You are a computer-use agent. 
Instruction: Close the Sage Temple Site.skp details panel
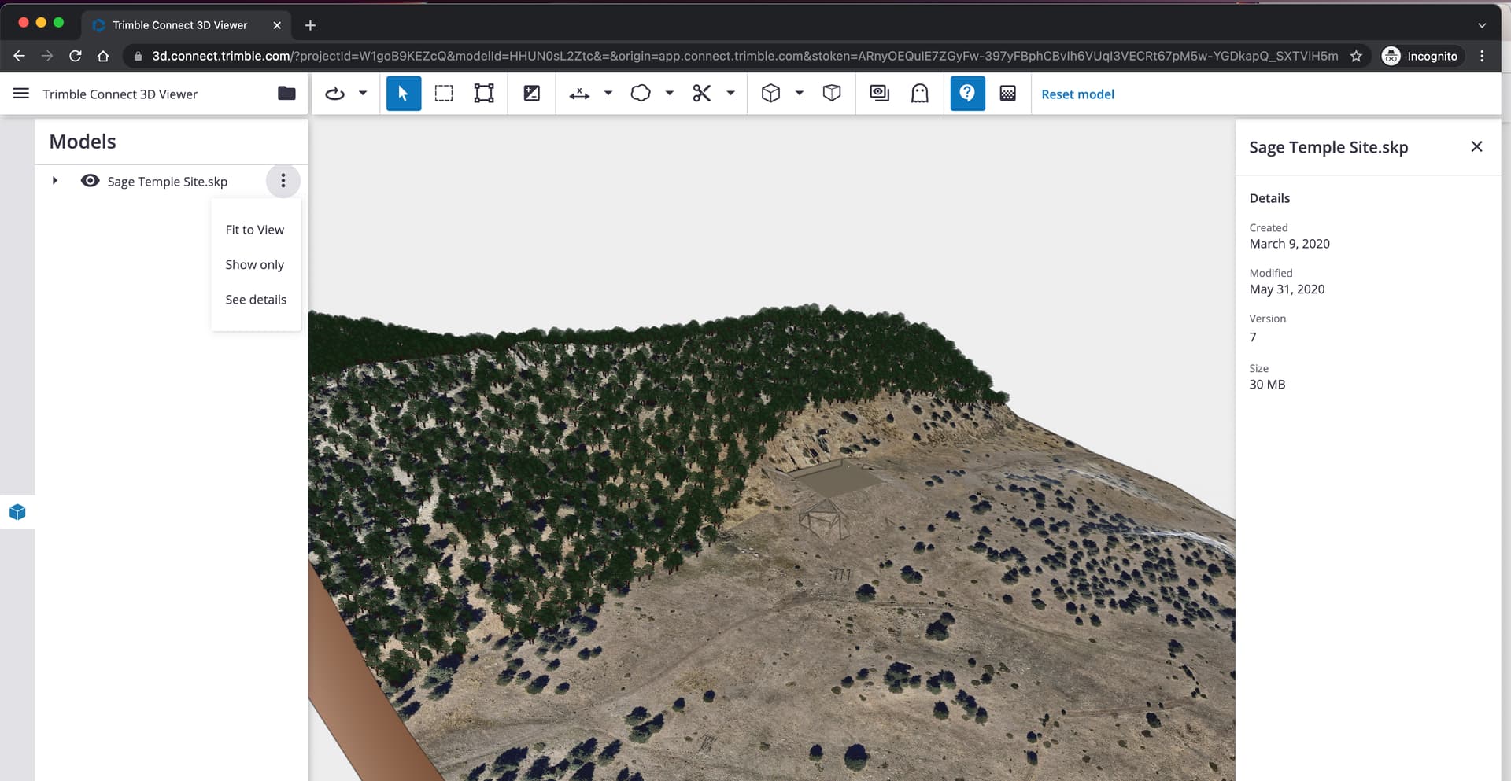[1476, 147]
